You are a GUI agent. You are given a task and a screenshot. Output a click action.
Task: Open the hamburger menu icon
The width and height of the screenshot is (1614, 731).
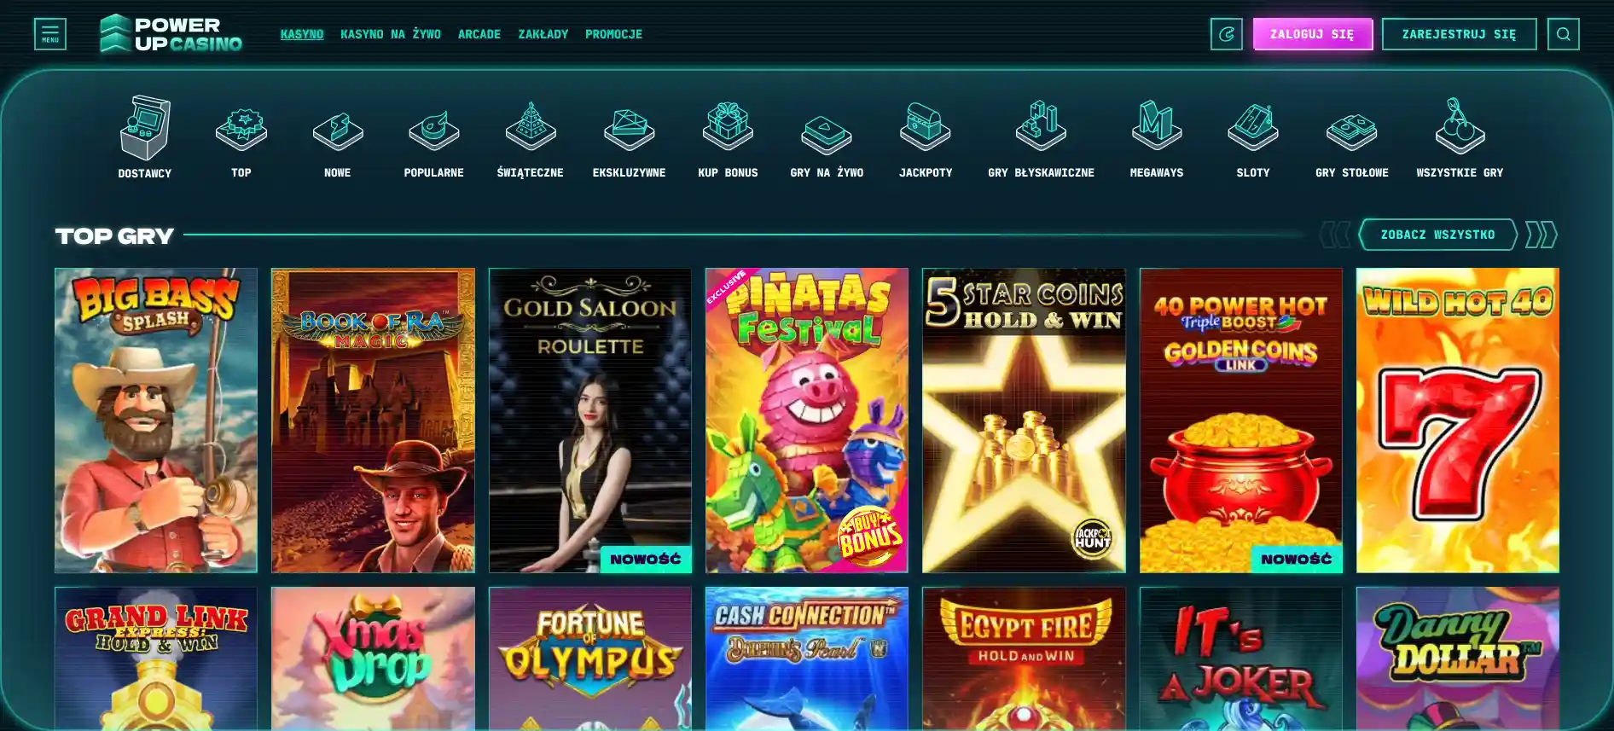tap(50, 34)
